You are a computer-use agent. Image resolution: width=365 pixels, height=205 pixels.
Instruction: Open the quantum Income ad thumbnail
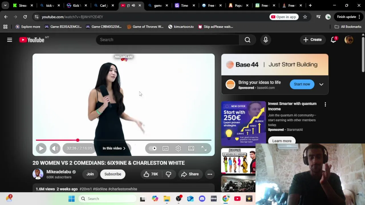pos(244,124)
